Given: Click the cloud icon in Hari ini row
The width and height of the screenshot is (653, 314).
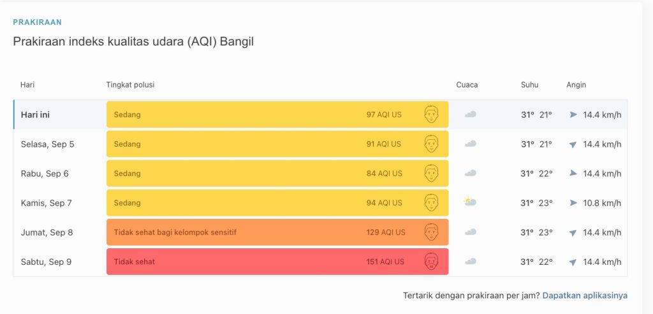Looking at the screenshot, I should pyautogui.click(x=470, y=114).
